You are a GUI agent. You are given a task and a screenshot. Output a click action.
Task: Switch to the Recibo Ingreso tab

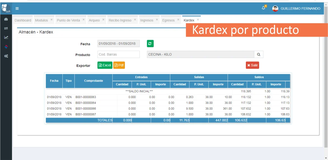pos(120,20)
